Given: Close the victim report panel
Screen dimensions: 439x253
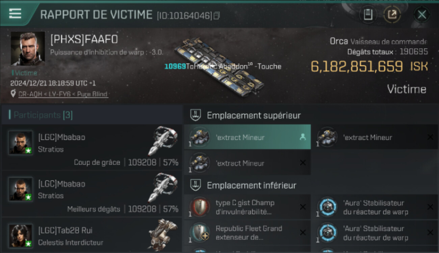Looking at the screenshot, I should coord(422,15).
